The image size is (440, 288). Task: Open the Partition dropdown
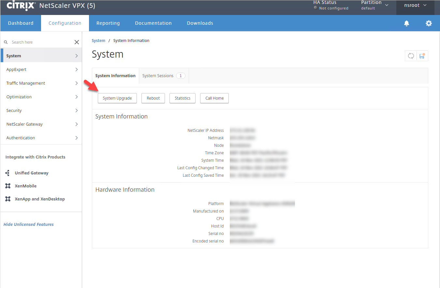pos(375,5)
